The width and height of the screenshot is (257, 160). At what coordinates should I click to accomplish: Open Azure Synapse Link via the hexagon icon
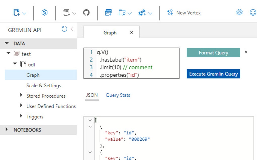point(45,13)
